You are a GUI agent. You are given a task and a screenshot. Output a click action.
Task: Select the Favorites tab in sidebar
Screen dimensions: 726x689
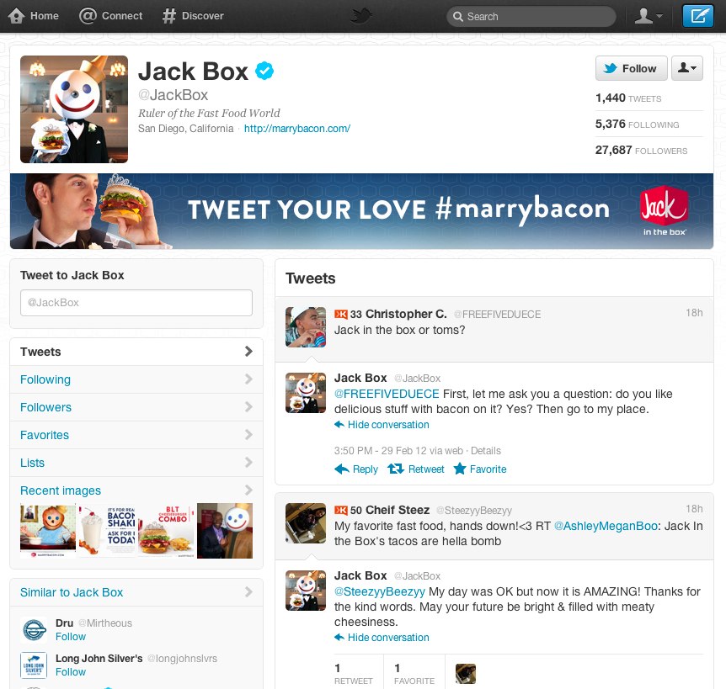click(x=45, y=435)
